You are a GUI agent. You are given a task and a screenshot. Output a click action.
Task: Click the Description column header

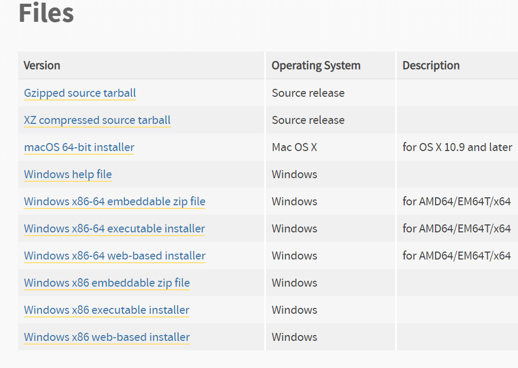tap(431, 65)
